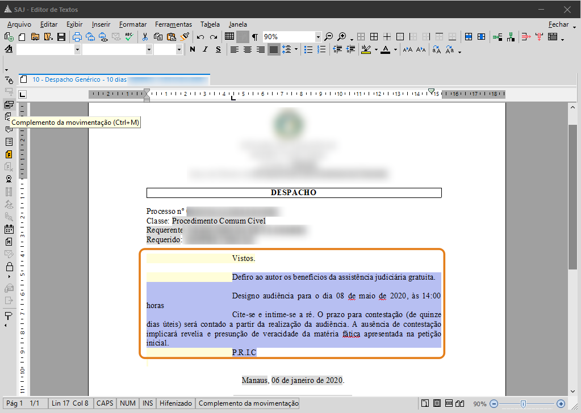The width and height of the screenshot is (581, 413).
Task: Open the highlight color dropdown arrow
Action: pos(376,49)
